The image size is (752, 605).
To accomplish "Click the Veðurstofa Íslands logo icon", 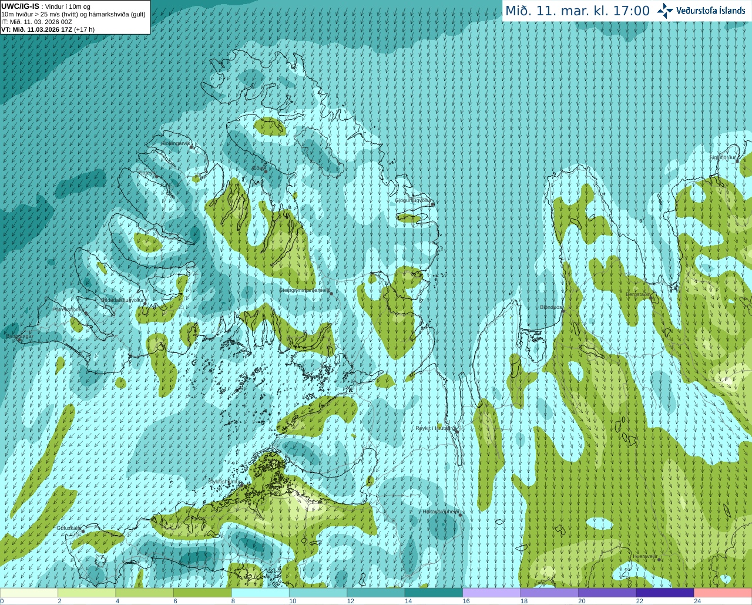I will click(x=665, y=10).
